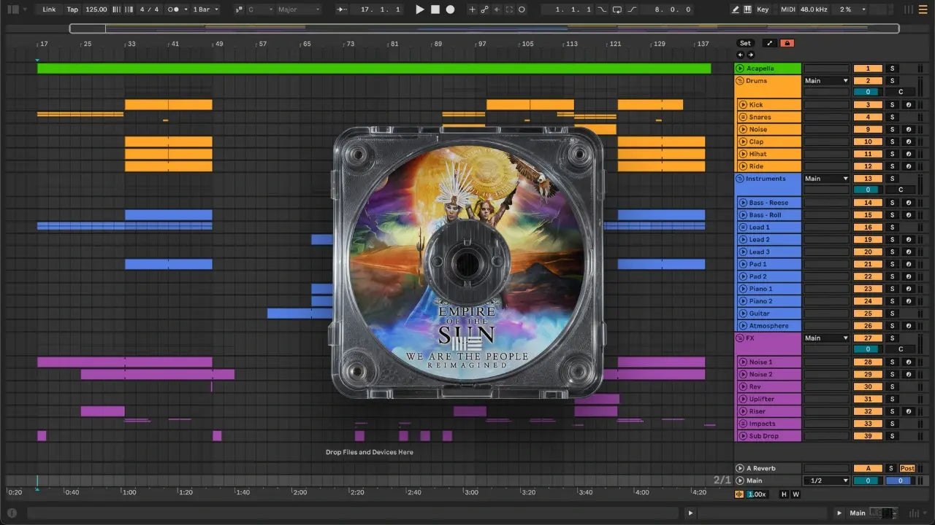Click the Set locator button
Viewport: 935px width, 525px height.
point(745,43)
